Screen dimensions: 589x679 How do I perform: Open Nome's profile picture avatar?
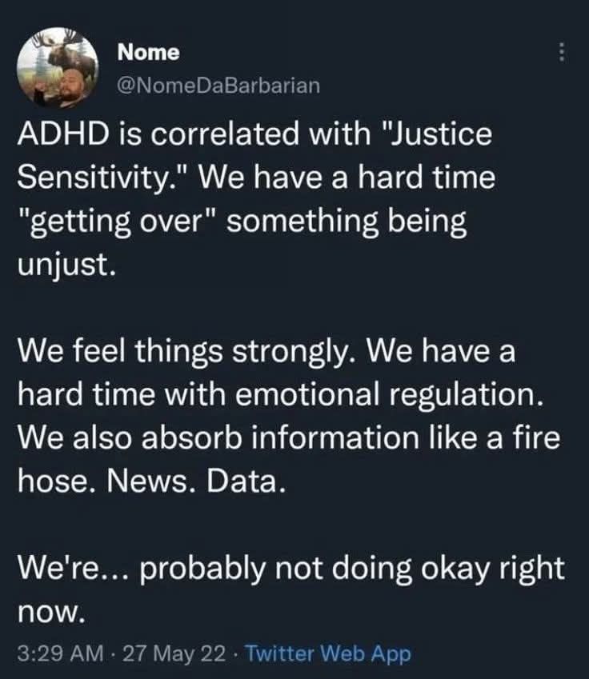coord(57,67)
